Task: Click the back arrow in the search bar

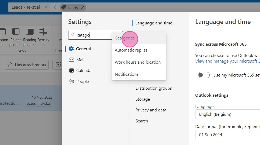Action: click(x=55, y=7)
